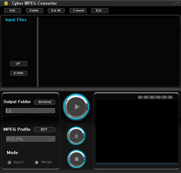The height and width of the screenshot is (173, 181).
Task: Click the large play button
Action: click(76, 107)
